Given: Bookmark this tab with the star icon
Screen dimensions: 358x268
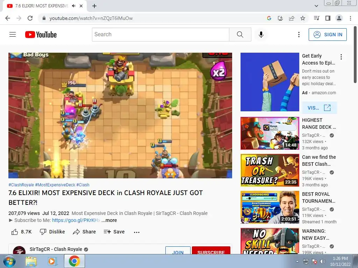Looking at the screenshot, I should click(303, 18).
